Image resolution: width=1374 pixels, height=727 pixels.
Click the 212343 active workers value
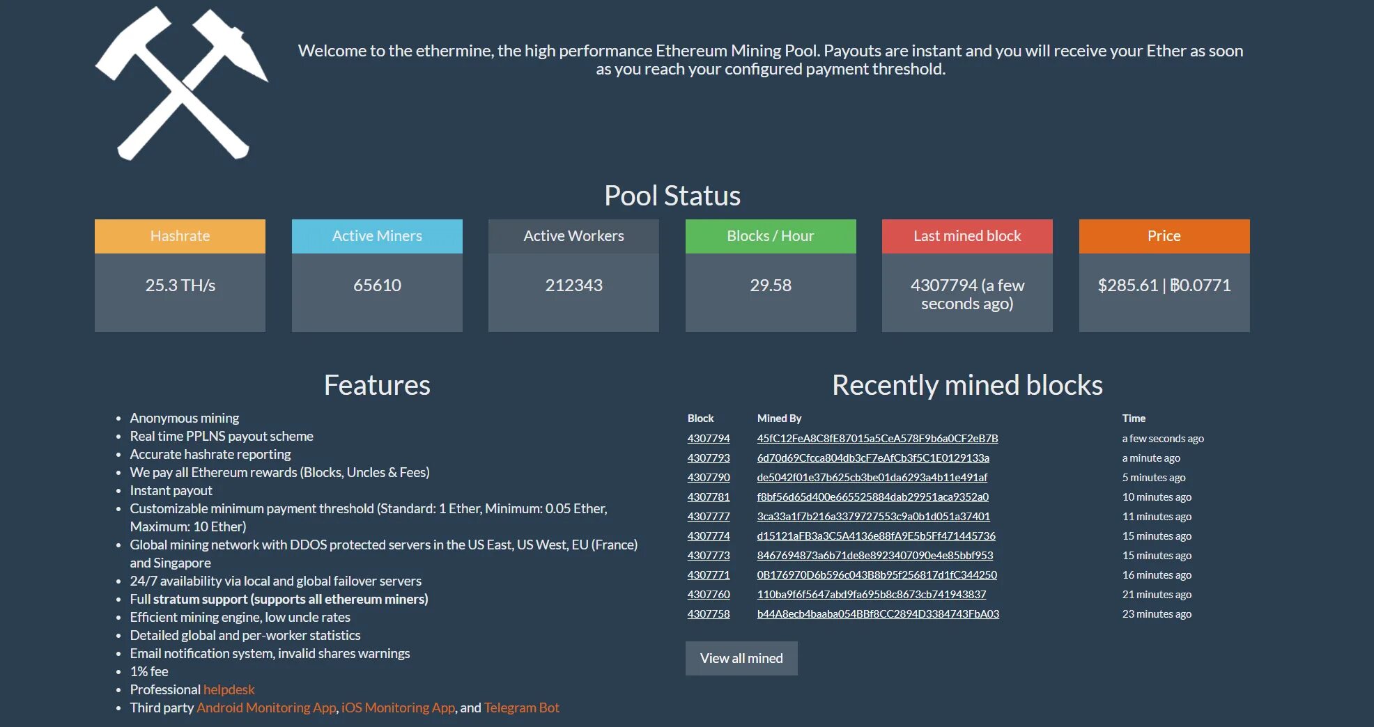[x=573, y=286]
